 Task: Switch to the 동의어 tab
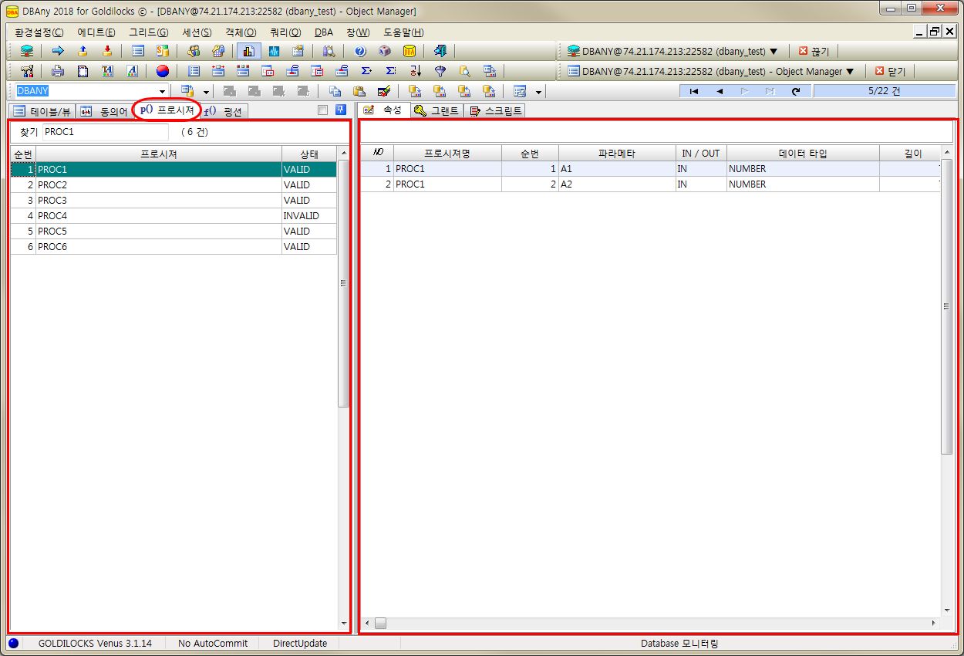[103, 111]
